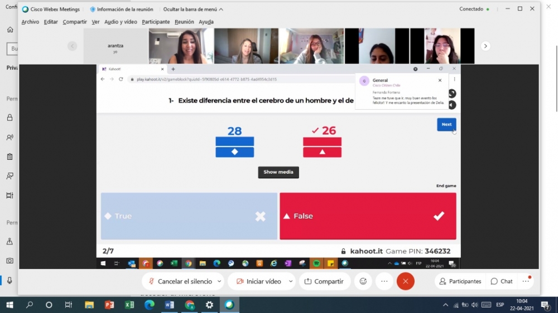Show next participant video thumbnails arrow
This screenshot has height=313, width=558.
[x=485, y=46]
